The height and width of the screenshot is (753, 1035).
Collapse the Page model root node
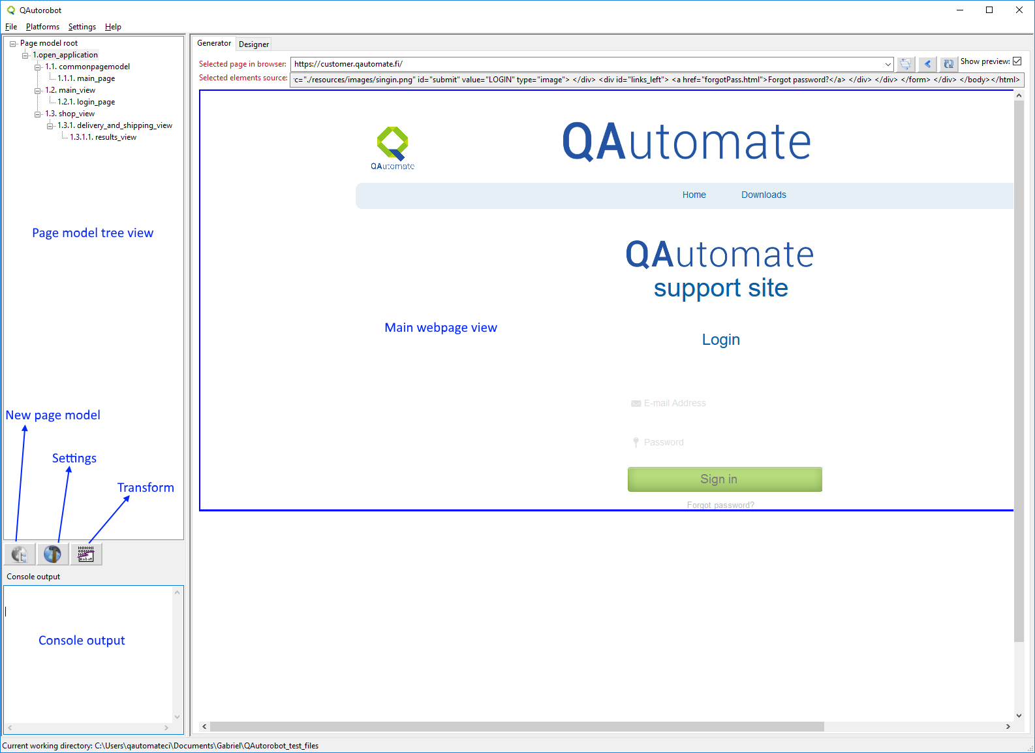[x=12, y=44]
